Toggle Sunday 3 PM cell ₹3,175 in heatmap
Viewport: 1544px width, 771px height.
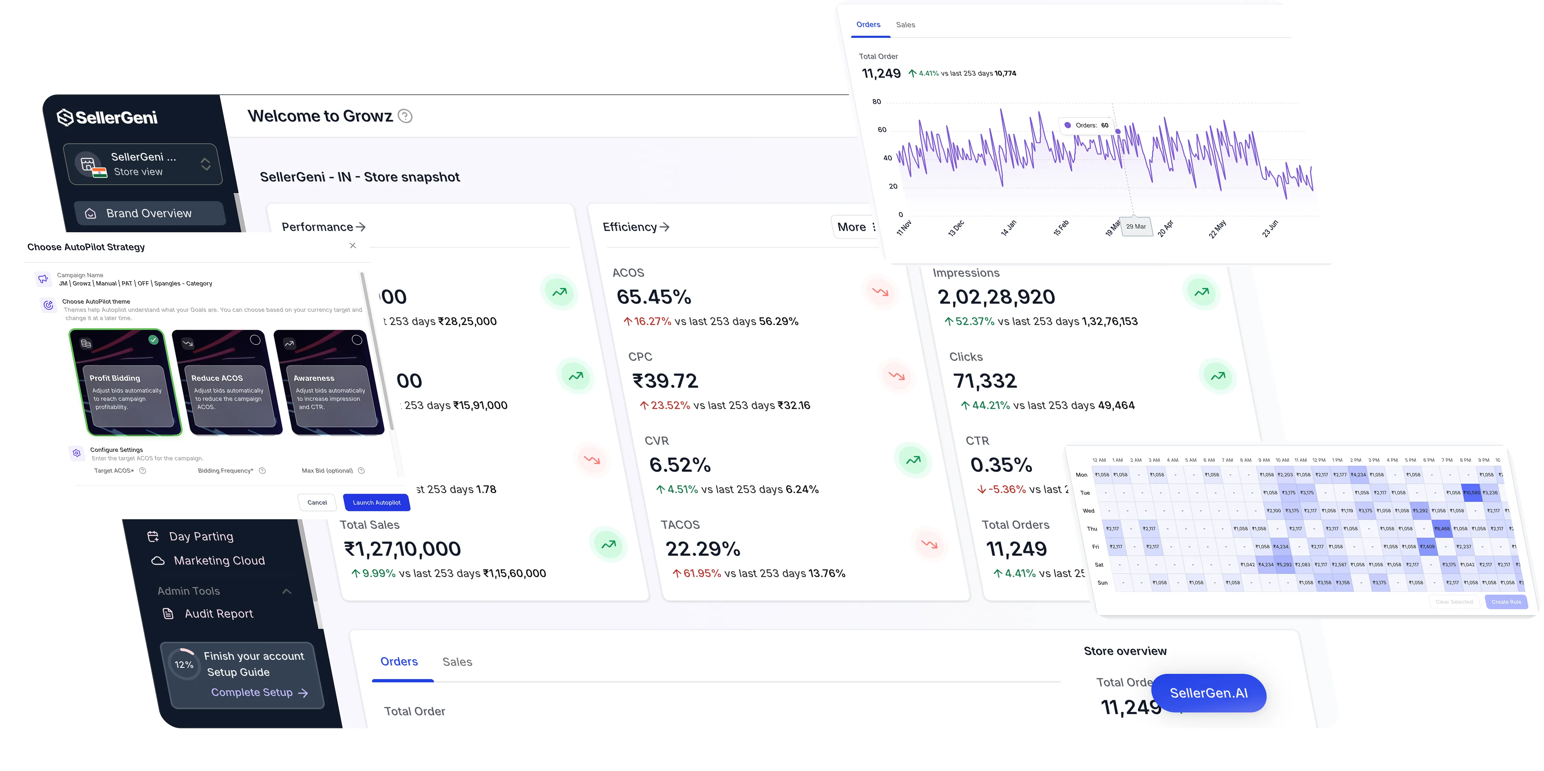tap(1379, 583)
